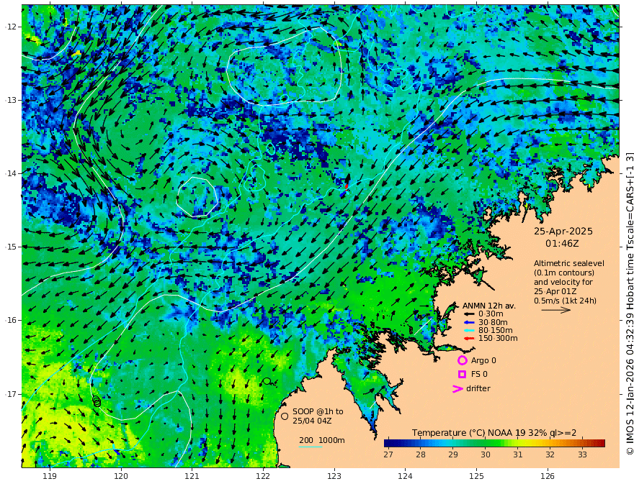Image resolution: width=634 pixels, height=489 pixels.
Task: Click the colorbar tick label 29
Action: [453, 454]
